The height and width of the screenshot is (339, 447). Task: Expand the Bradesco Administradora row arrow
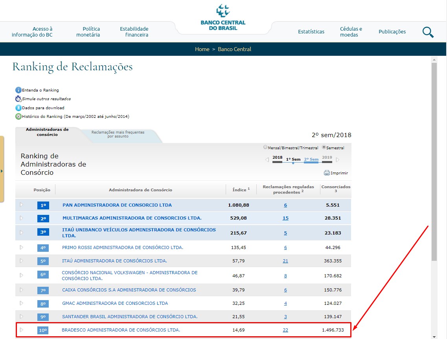pos(22,330)
